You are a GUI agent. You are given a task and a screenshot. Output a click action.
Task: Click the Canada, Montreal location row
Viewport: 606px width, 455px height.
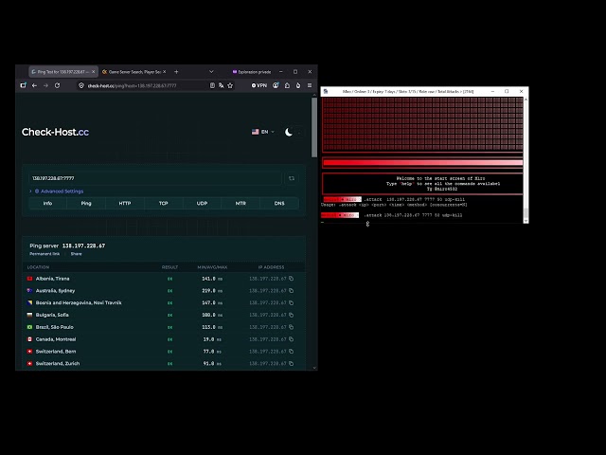point(164,339)
